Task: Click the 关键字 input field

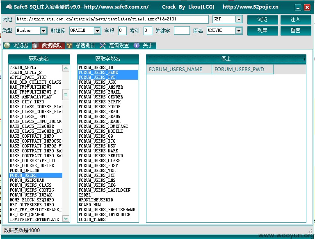Action: coord(182,31)
